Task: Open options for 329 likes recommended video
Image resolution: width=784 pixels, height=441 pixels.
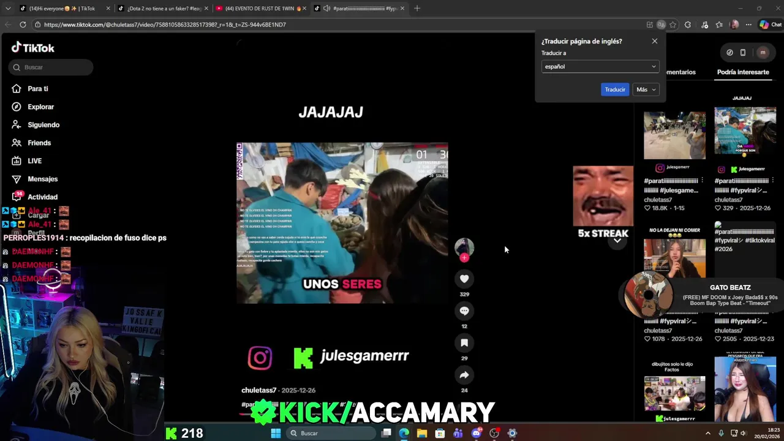Action: coord(772,181)
